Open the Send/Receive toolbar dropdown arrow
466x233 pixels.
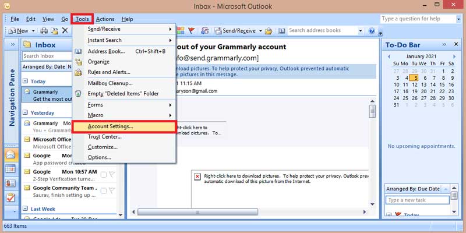[x=260, y=31]
